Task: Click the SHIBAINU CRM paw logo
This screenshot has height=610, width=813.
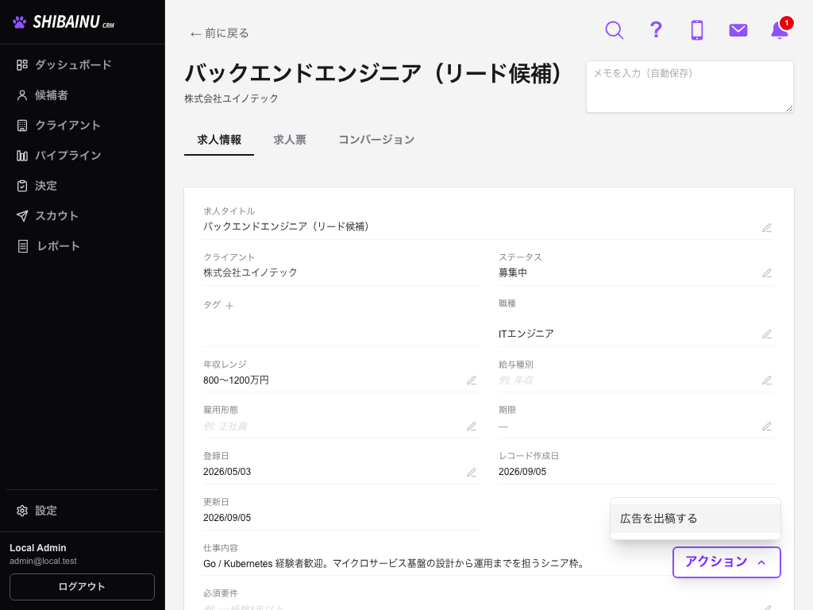Action: [64, 21]
